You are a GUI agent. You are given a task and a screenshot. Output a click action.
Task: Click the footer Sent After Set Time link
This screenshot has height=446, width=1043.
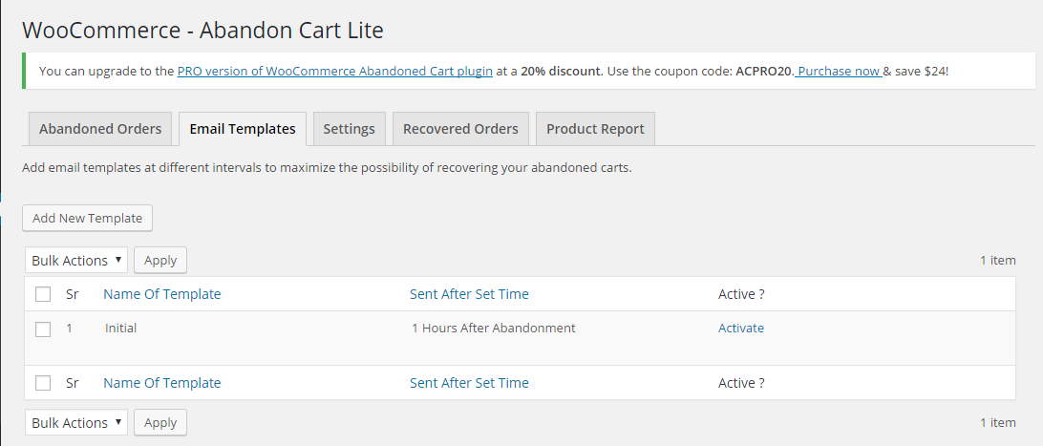tap(469, 383)
